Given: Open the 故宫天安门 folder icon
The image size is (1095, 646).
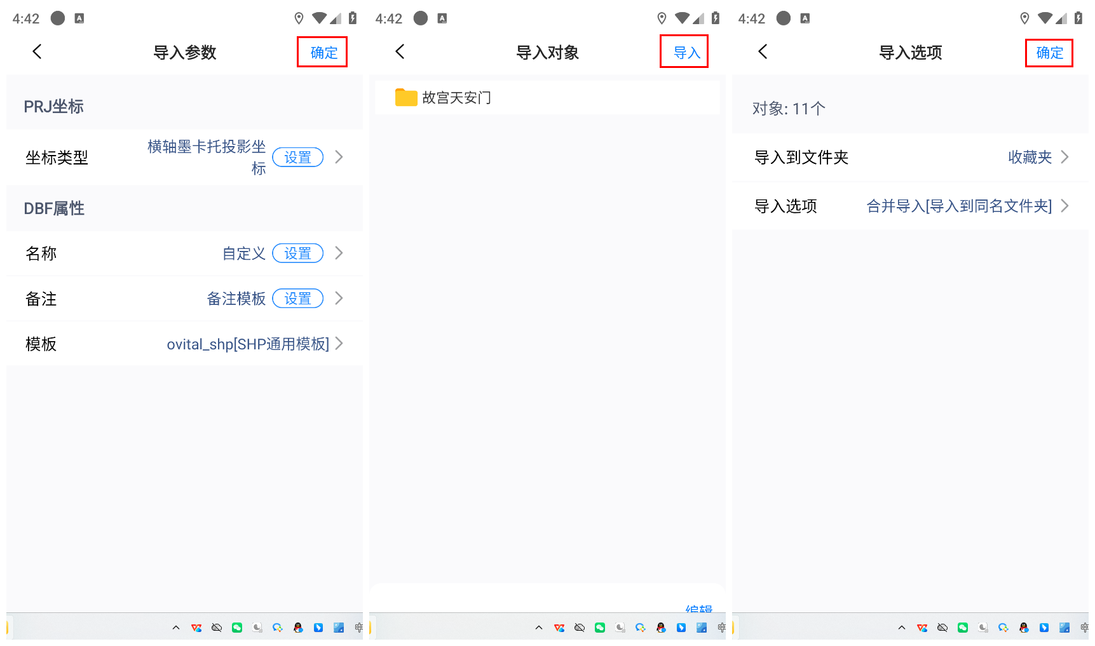Looking at the screenshot, I should (x=406, y=97).
